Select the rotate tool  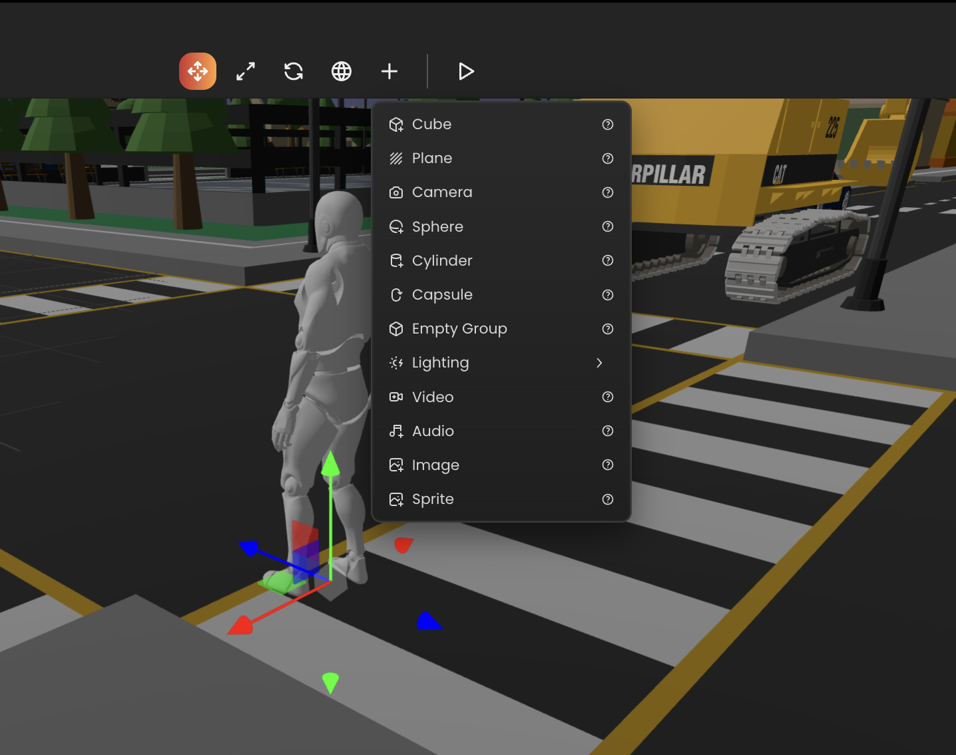click(294, 71)
